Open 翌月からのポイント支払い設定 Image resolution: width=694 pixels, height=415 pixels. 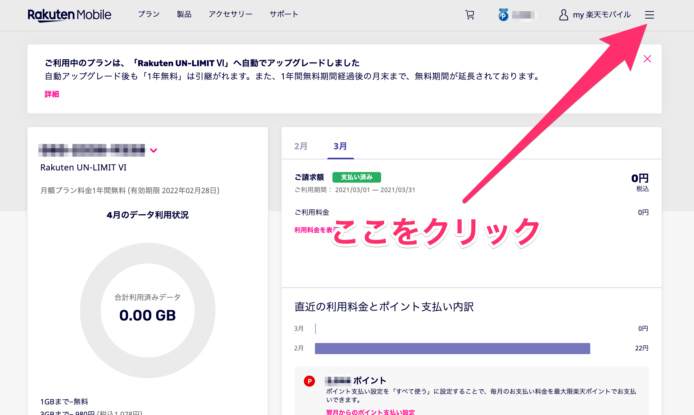pos(371,412)
